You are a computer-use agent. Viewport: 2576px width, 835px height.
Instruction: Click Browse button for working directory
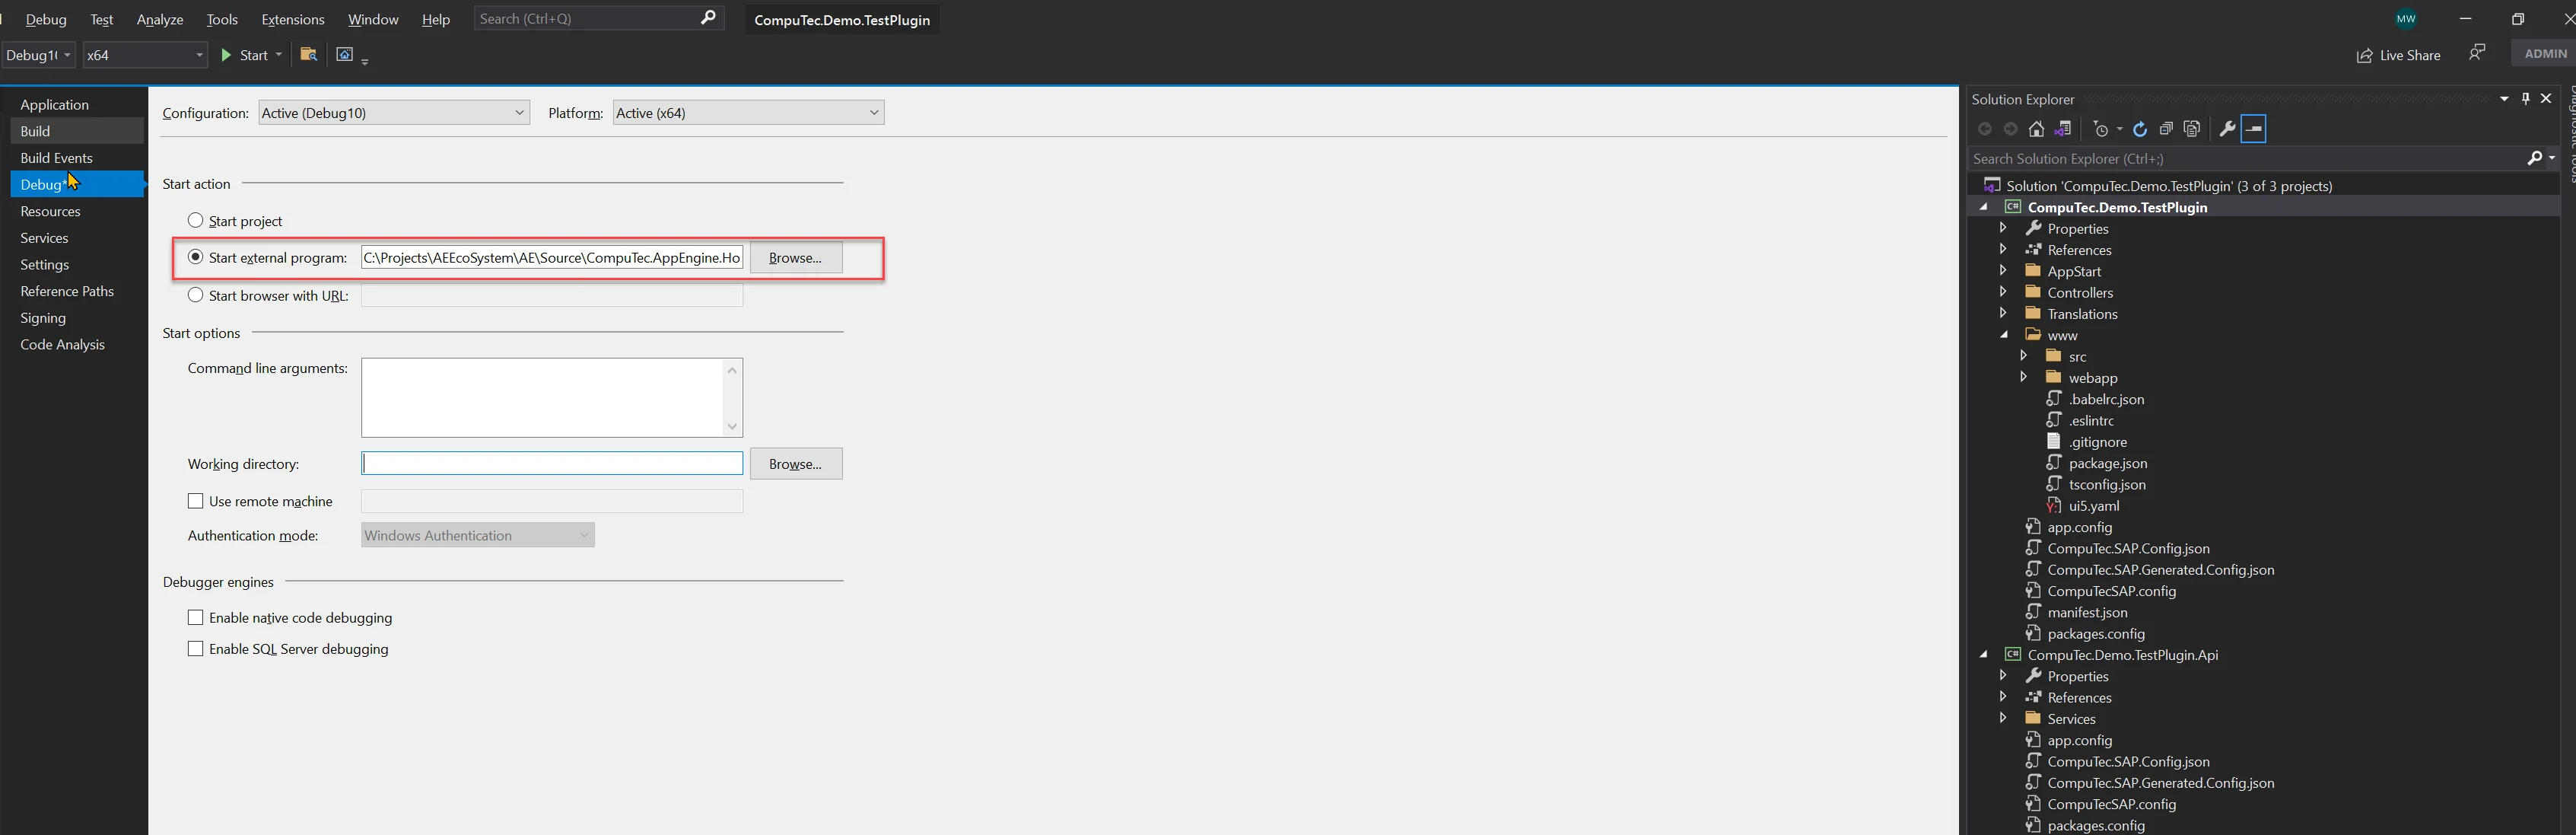[795, 462]
